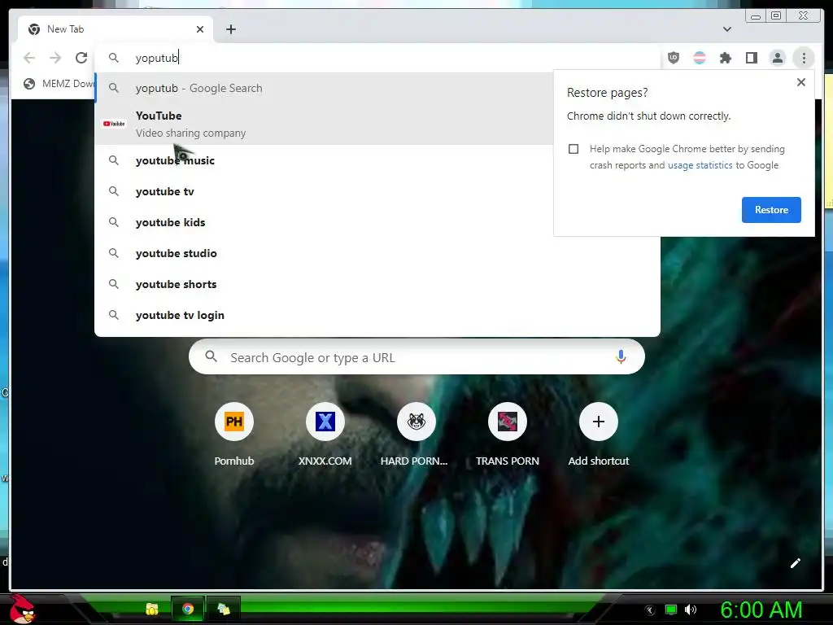Open the uBlock Origin extension icon

[673, 58]
